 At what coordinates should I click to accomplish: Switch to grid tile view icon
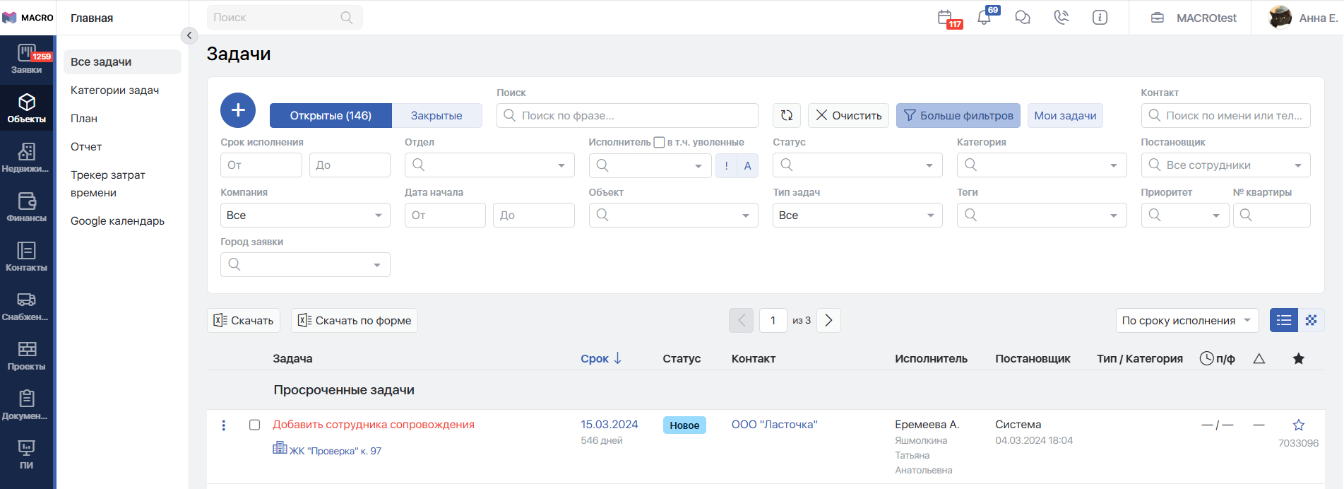point(1311,320)
